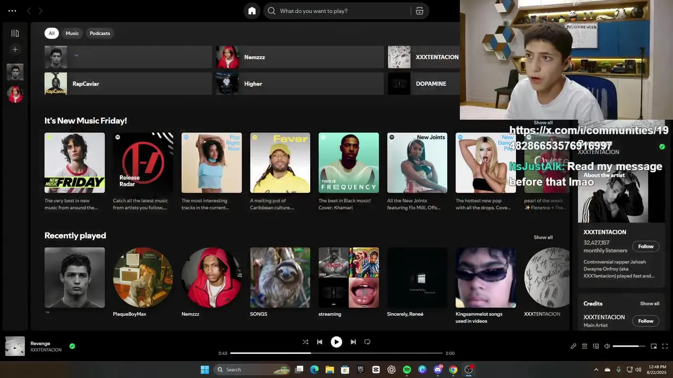The height and width of the screenshot is (378, 673).
Task: Go to Spotify Home via house icon
Action: (252, 11)
